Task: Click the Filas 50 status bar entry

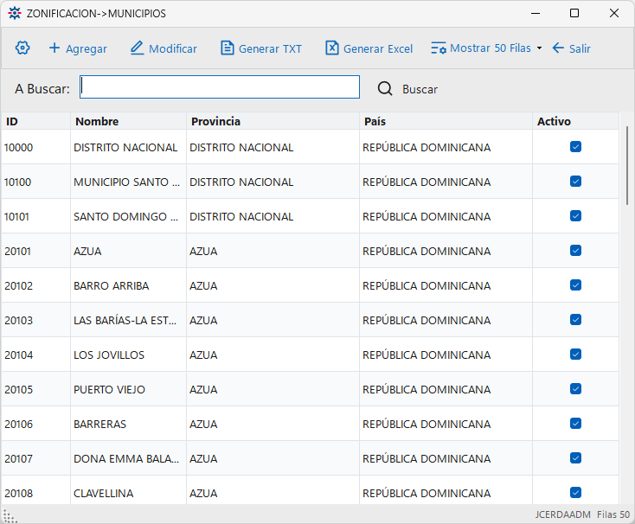Action: pos(613,514)
